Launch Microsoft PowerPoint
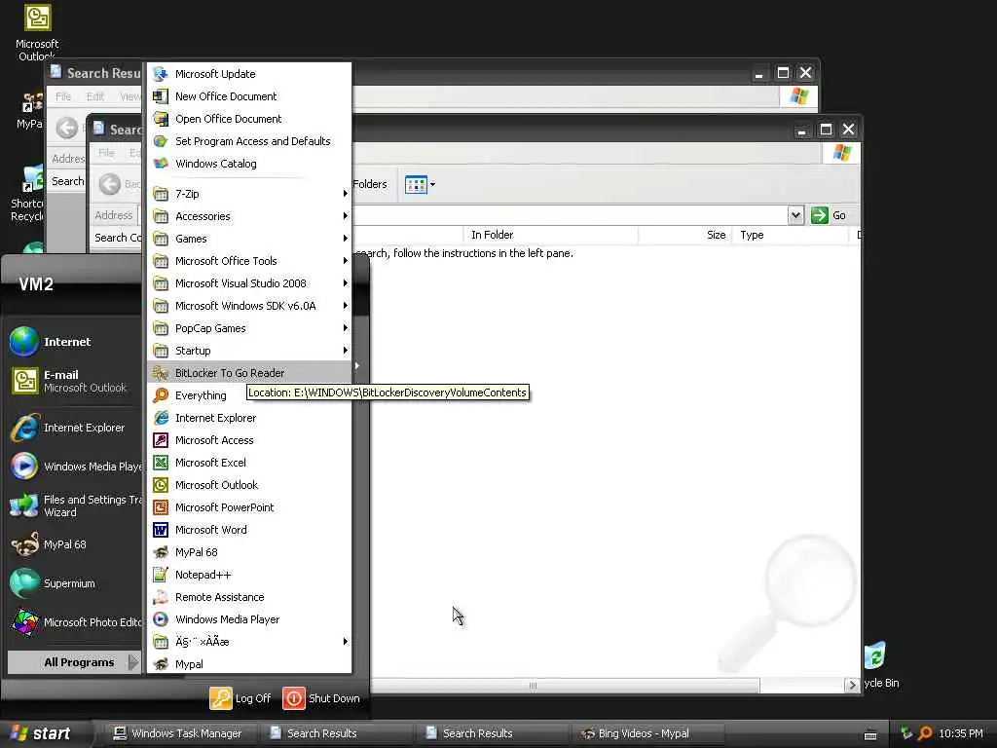The height and width of the screenshot is (748, 997). click(x=249, y=506)
